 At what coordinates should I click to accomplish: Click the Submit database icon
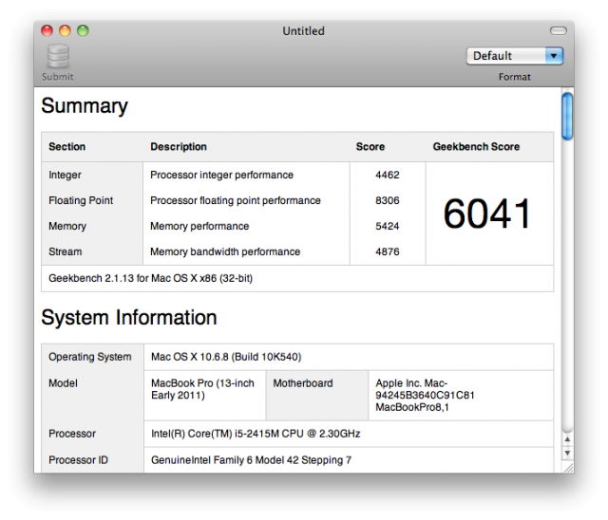coord(58,57)
